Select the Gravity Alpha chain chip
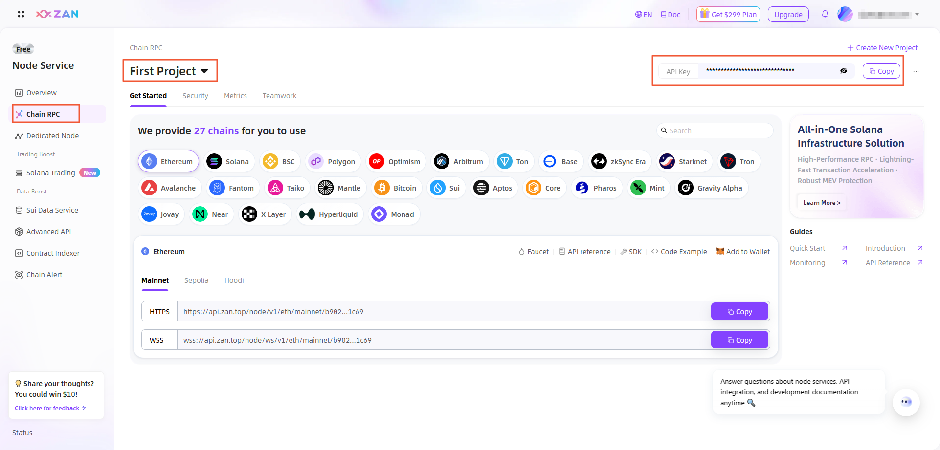This screenshot has width=940, height=450. coord(712,188)
